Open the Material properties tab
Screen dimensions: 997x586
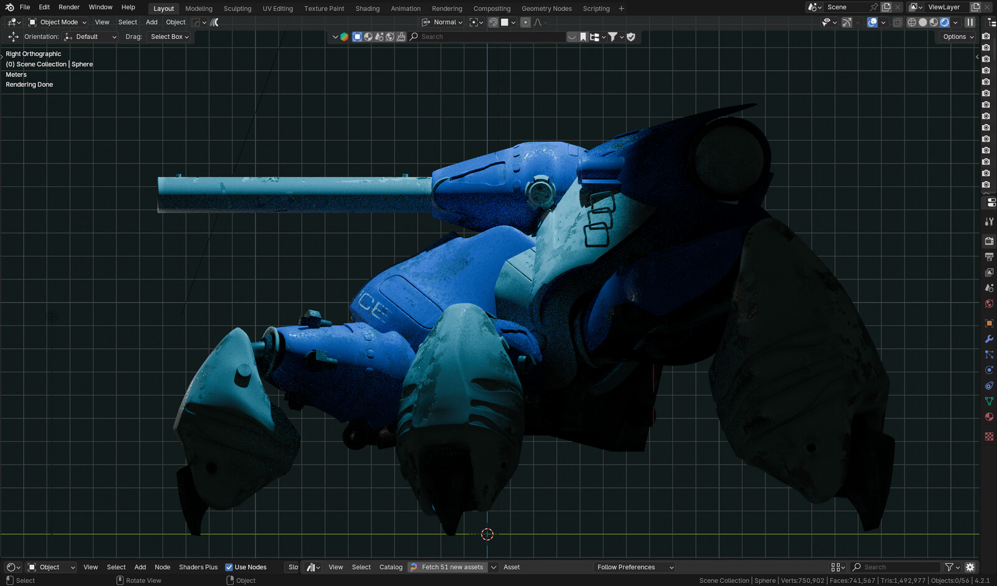point(989,417)
